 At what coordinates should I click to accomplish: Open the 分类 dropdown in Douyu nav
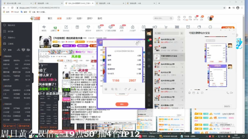[69, 18]
